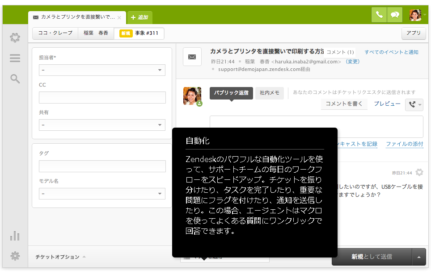Switch to 社内メモ internal note mode
431x274 pixels.
(269, 93)
